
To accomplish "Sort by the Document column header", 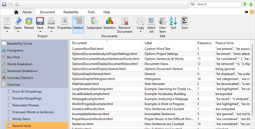I will (107, 43).
